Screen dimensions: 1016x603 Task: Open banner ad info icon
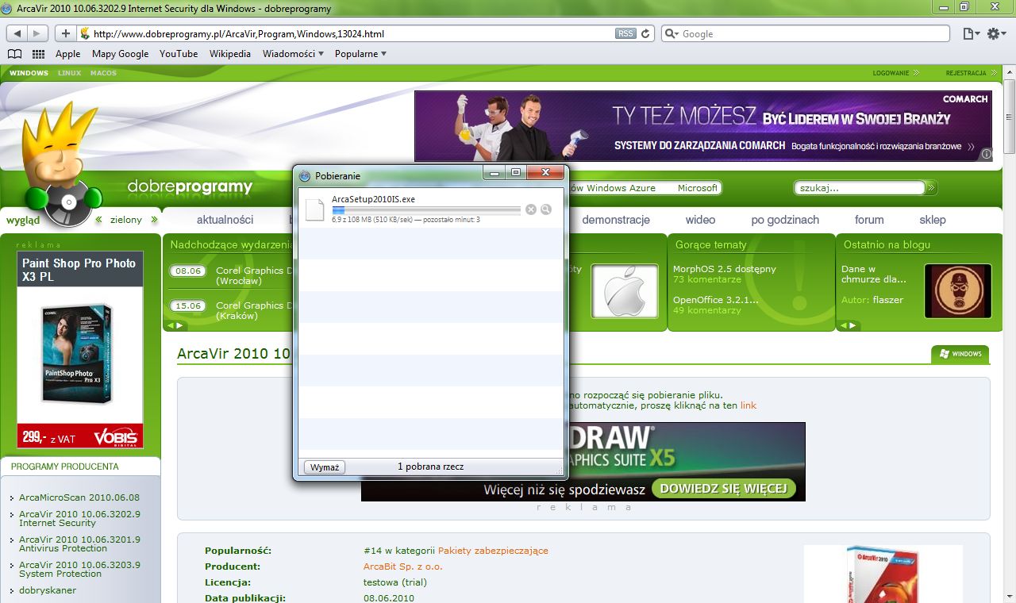986,155
